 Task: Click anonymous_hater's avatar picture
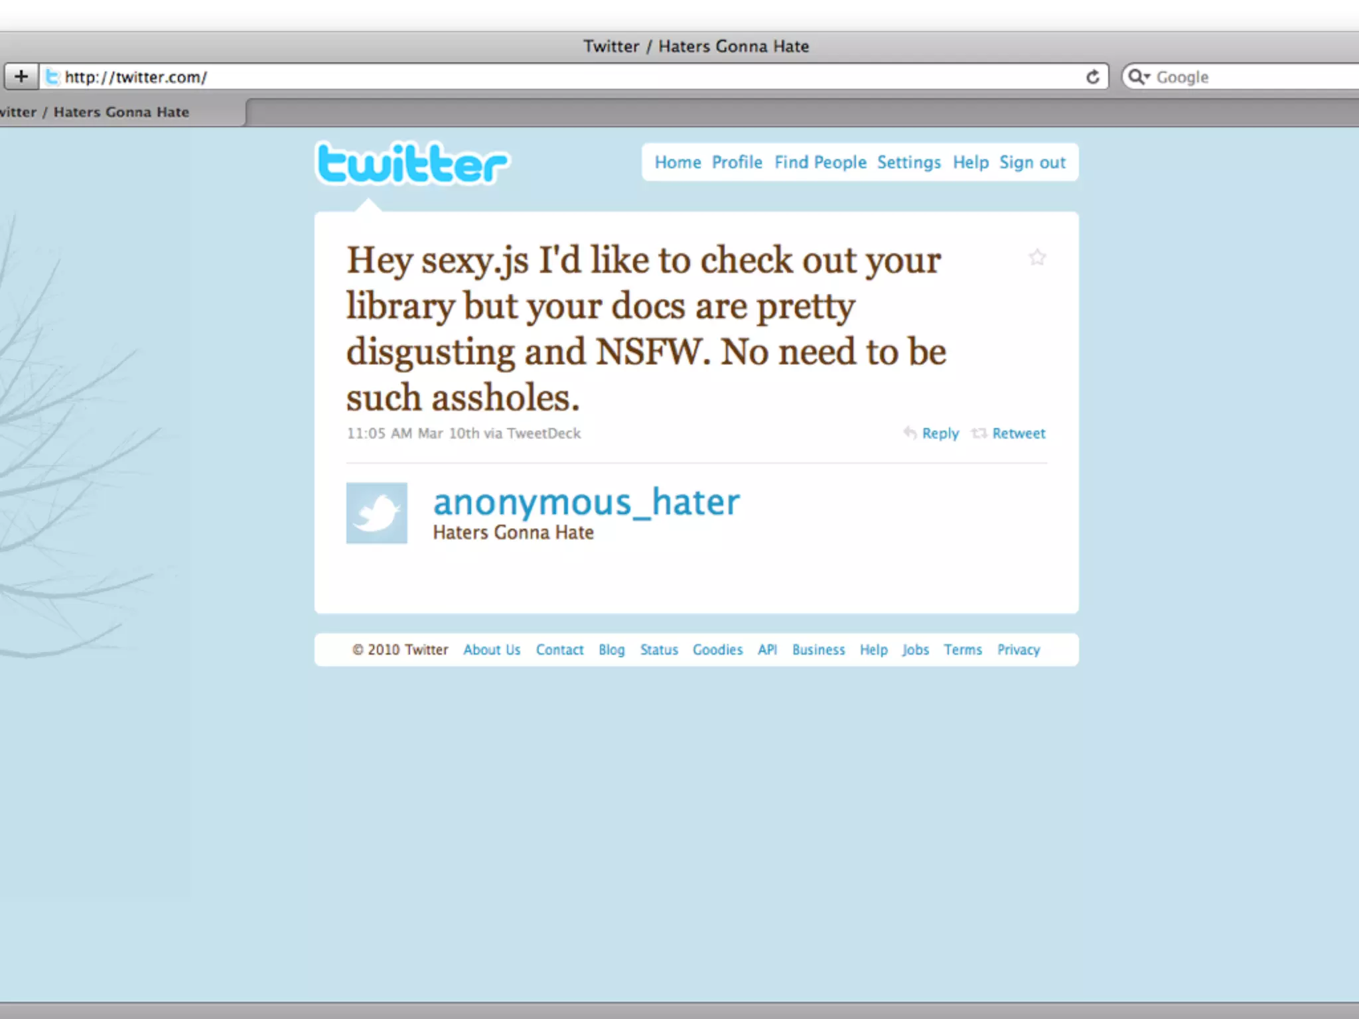click(376, 513)
